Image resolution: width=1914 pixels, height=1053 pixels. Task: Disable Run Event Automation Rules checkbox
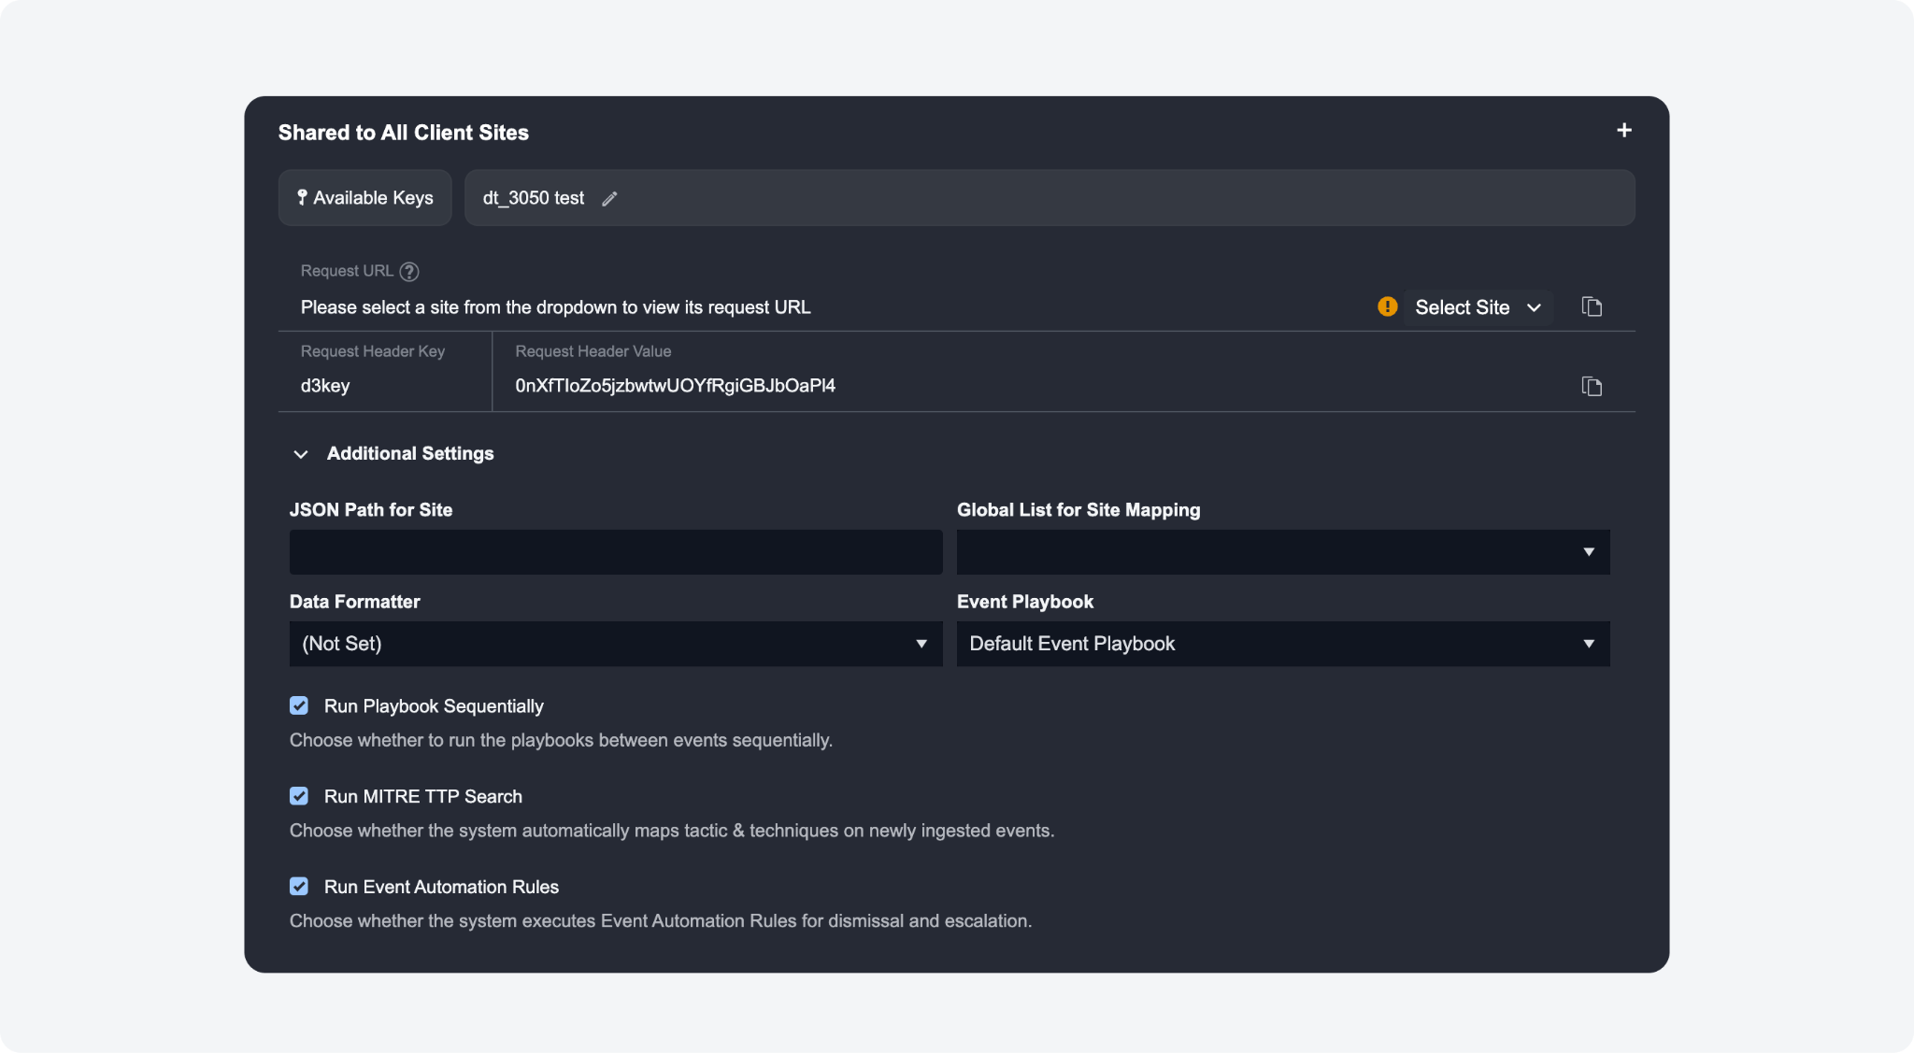(x=299, y=887)
